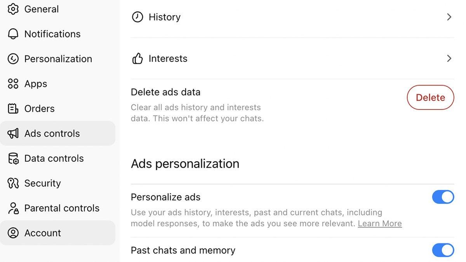Click the General gear icon
Image resolution: width=466 pixels, height=262 pixels.
tap(13, 9)
